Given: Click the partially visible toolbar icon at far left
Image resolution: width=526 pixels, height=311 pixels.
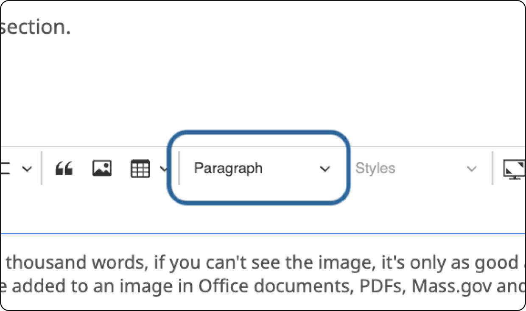Looking at the screenshot, I should click(x=4, y=168).
